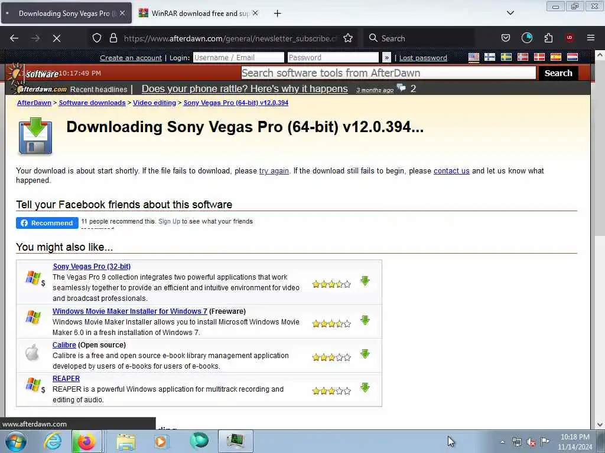Viewport: 605px width, 453px height.
Task: Open the Windows Start menu
Action: point(15,441)
